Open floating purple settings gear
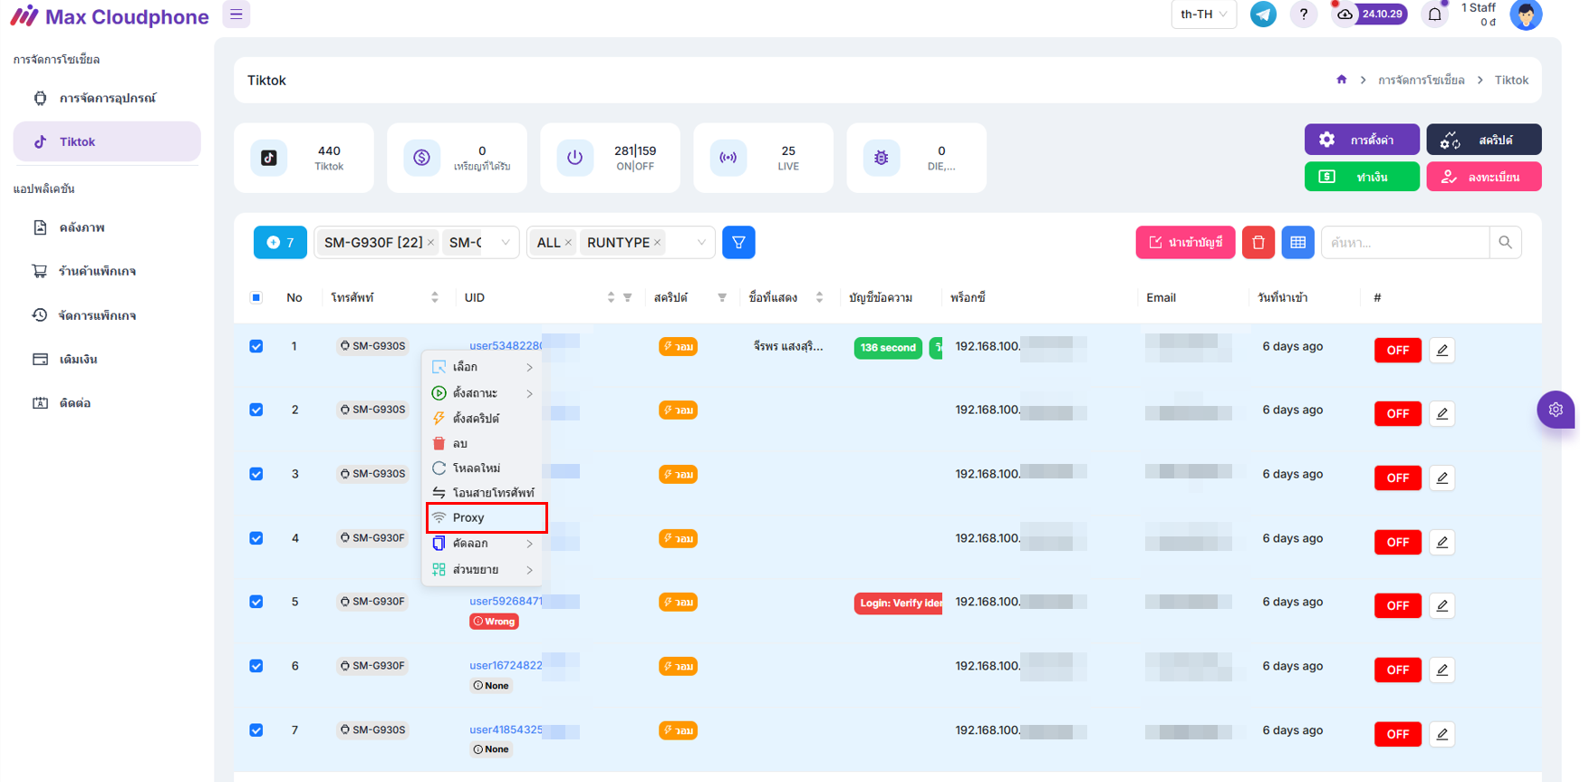 [x=1556, y=410]
